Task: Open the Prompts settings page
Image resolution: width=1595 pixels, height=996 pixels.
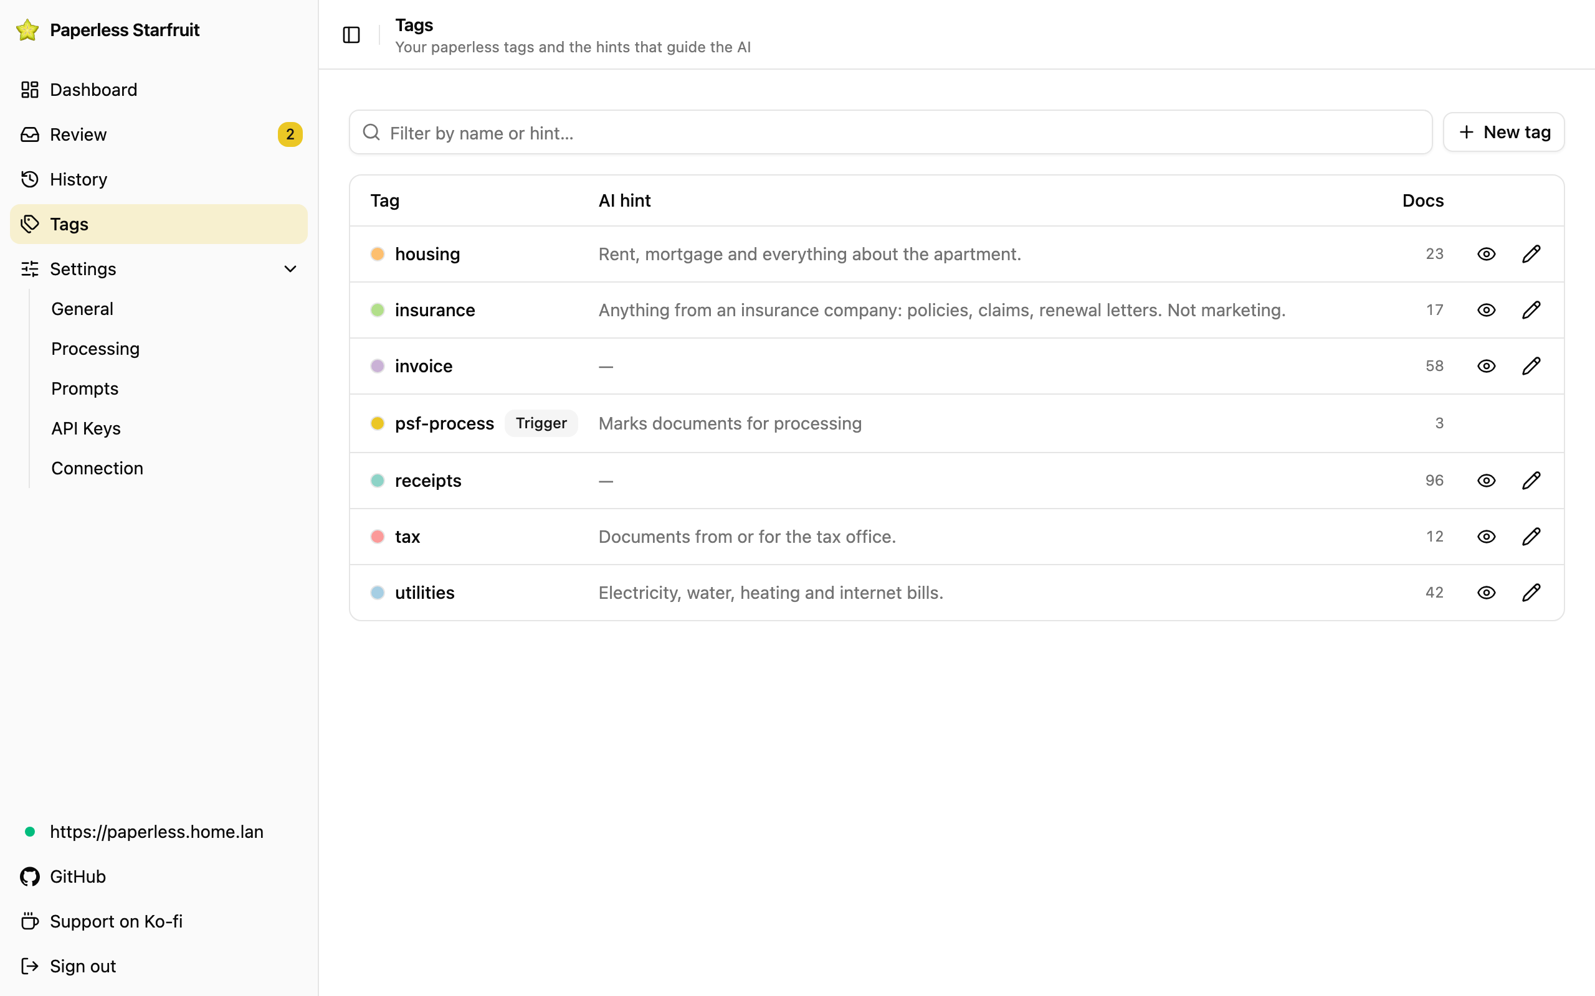Action: 85,388
